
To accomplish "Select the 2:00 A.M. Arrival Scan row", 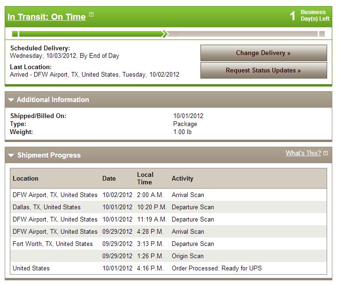I will coord(168,195).
